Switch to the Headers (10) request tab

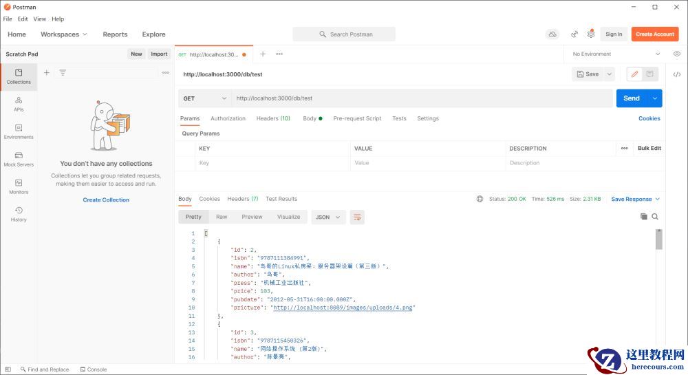click(x=273, y=118)
